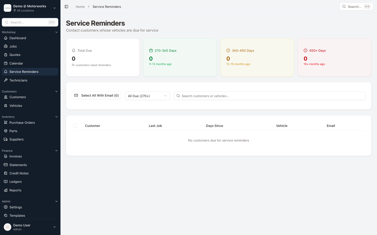
Task: Open the Calendar icon in Workshop section
Action: click(x=5, y=63)
